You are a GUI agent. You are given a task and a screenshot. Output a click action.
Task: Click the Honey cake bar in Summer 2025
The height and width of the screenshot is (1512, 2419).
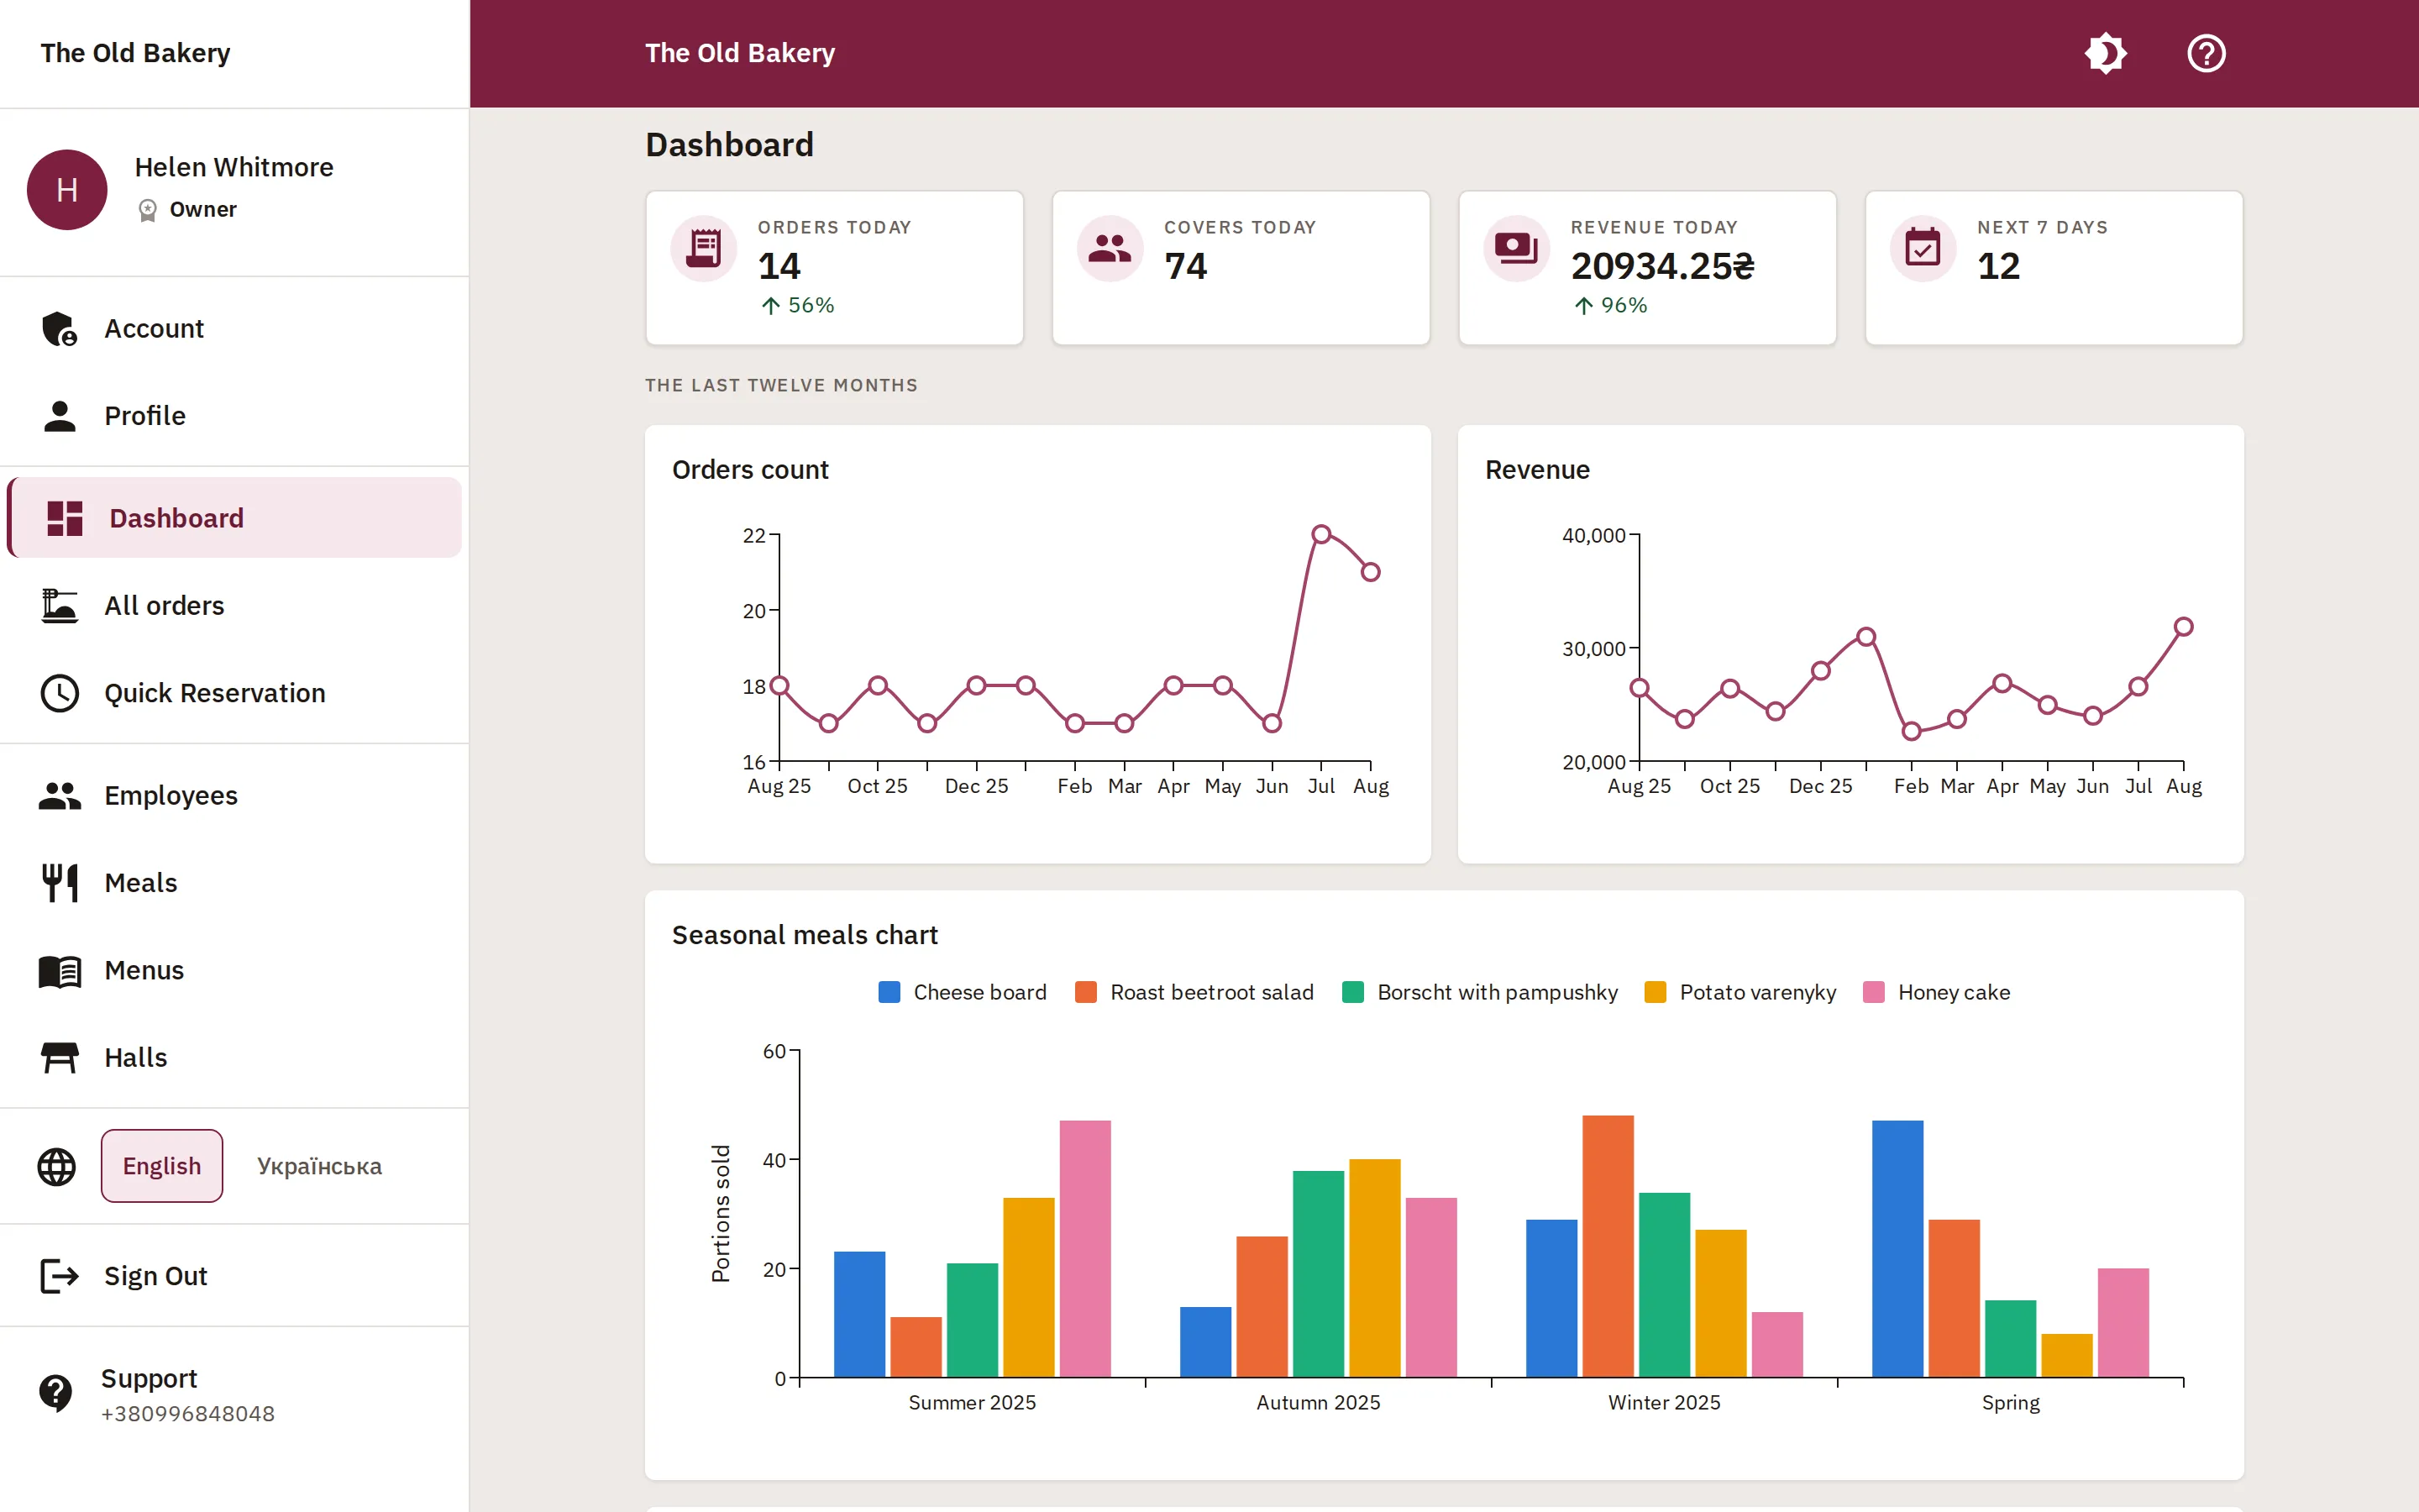point(1084,1249)
